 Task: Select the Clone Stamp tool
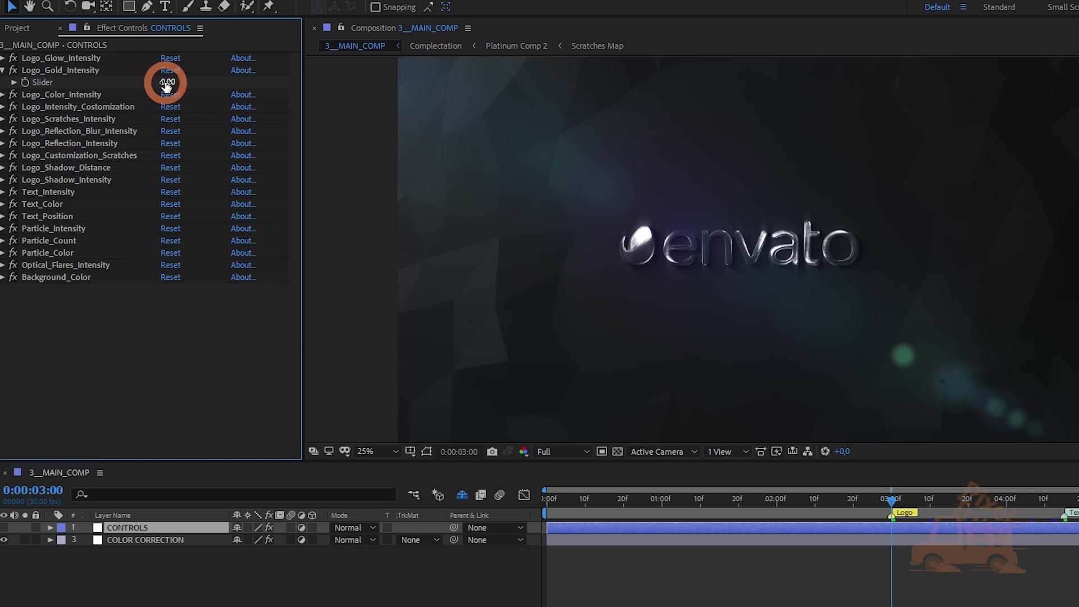pyautogui.click(x=206, y=7)
